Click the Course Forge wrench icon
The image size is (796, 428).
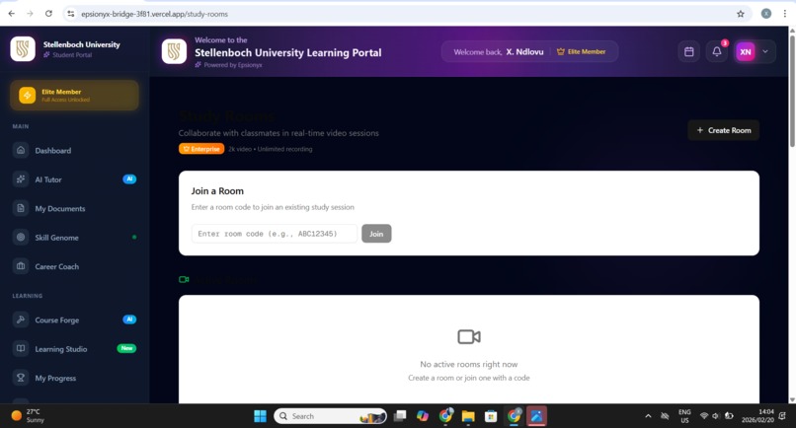(21, 320)
